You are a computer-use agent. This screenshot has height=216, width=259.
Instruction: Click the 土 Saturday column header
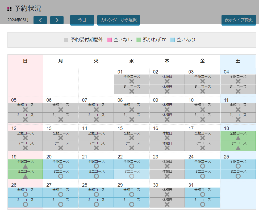(x=238, y=61)
